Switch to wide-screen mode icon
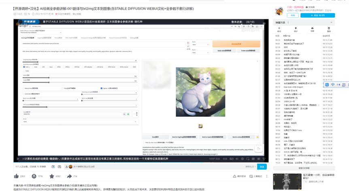349x191 pixels. (253, 159)
